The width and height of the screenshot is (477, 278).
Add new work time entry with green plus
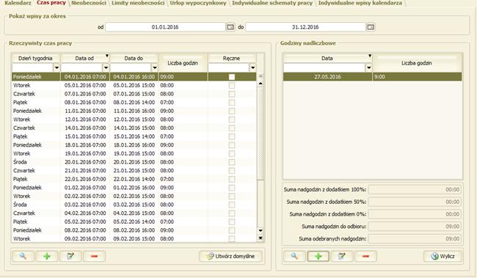coord(46,256)
